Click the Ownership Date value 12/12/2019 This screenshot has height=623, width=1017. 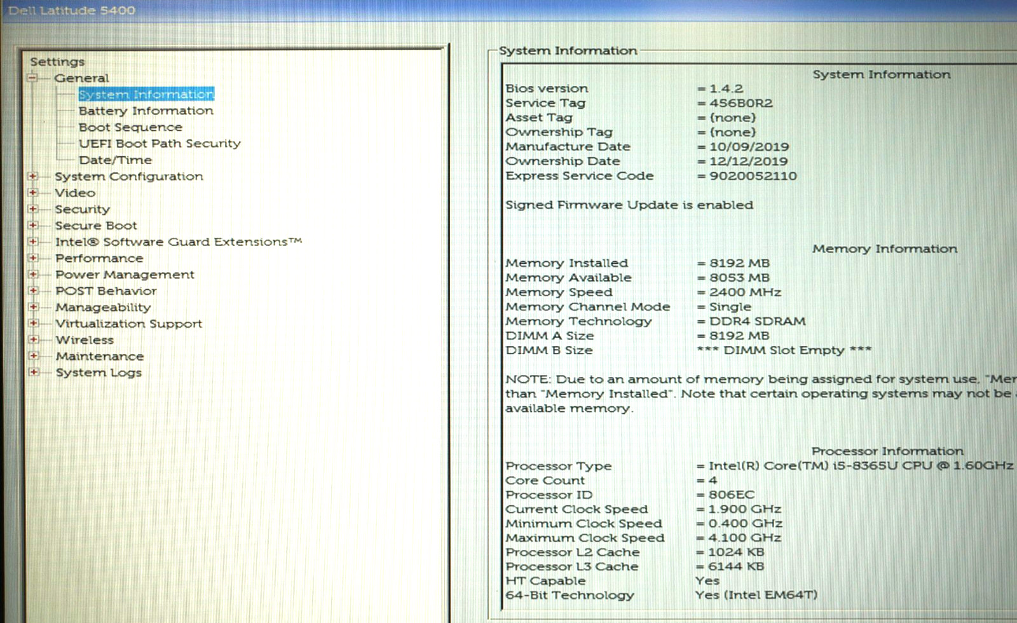click(748, 161)
